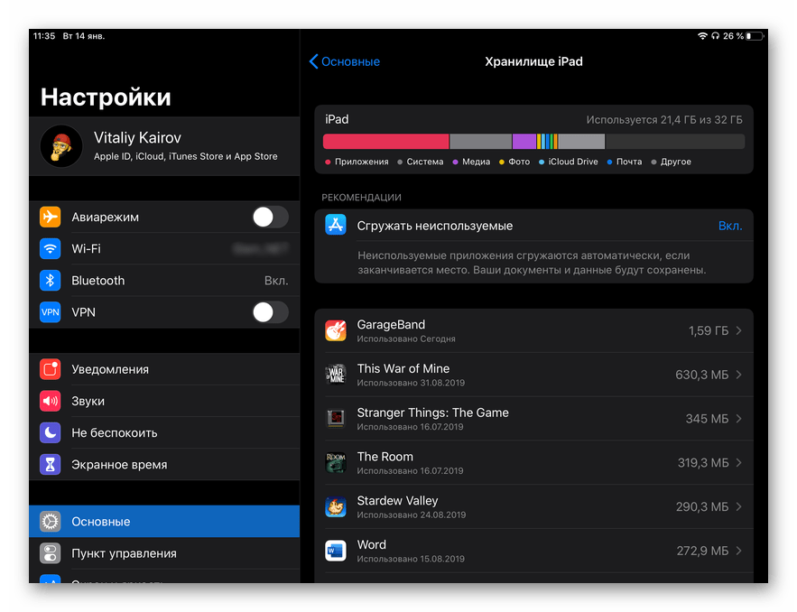The image size is (797, 612).
Task: Tap red Apps segment of storage bar
Action: point(385,142)
